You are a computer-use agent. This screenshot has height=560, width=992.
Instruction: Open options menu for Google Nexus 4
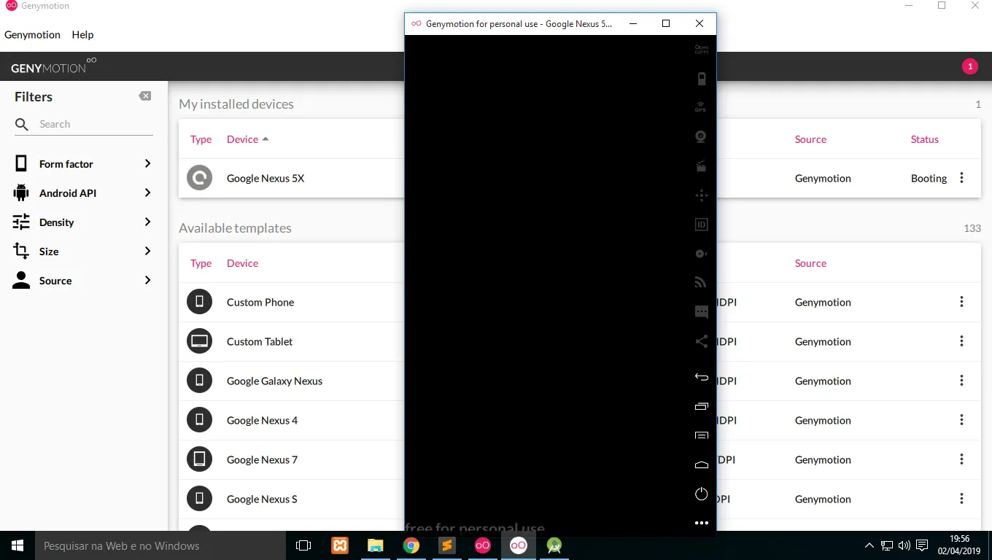pyautogui.click(x=961, y=420)
